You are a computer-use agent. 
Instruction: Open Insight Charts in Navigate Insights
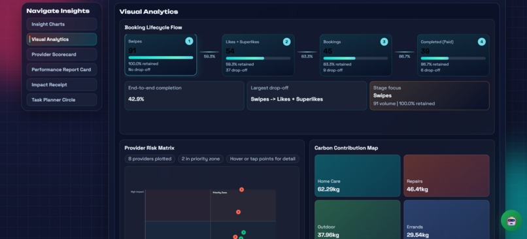click(x=62, y=24)
